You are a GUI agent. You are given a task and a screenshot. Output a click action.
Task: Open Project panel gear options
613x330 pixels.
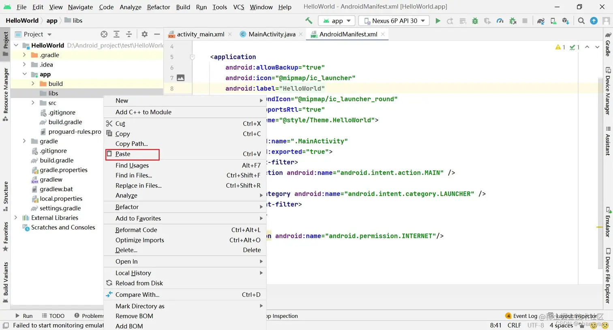(144, 34)
